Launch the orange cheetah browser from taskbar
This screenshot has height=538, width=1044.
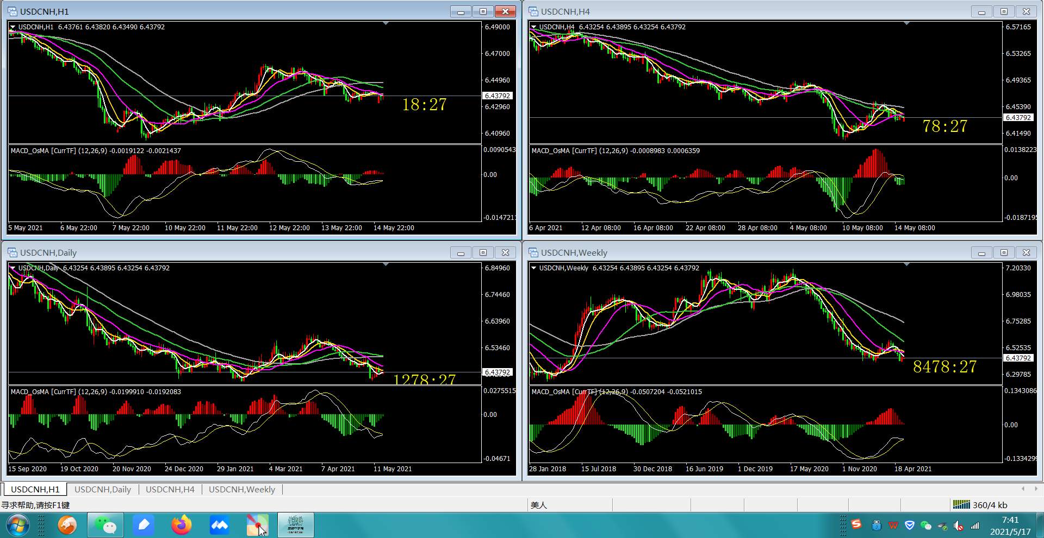(x=67, y=525)
